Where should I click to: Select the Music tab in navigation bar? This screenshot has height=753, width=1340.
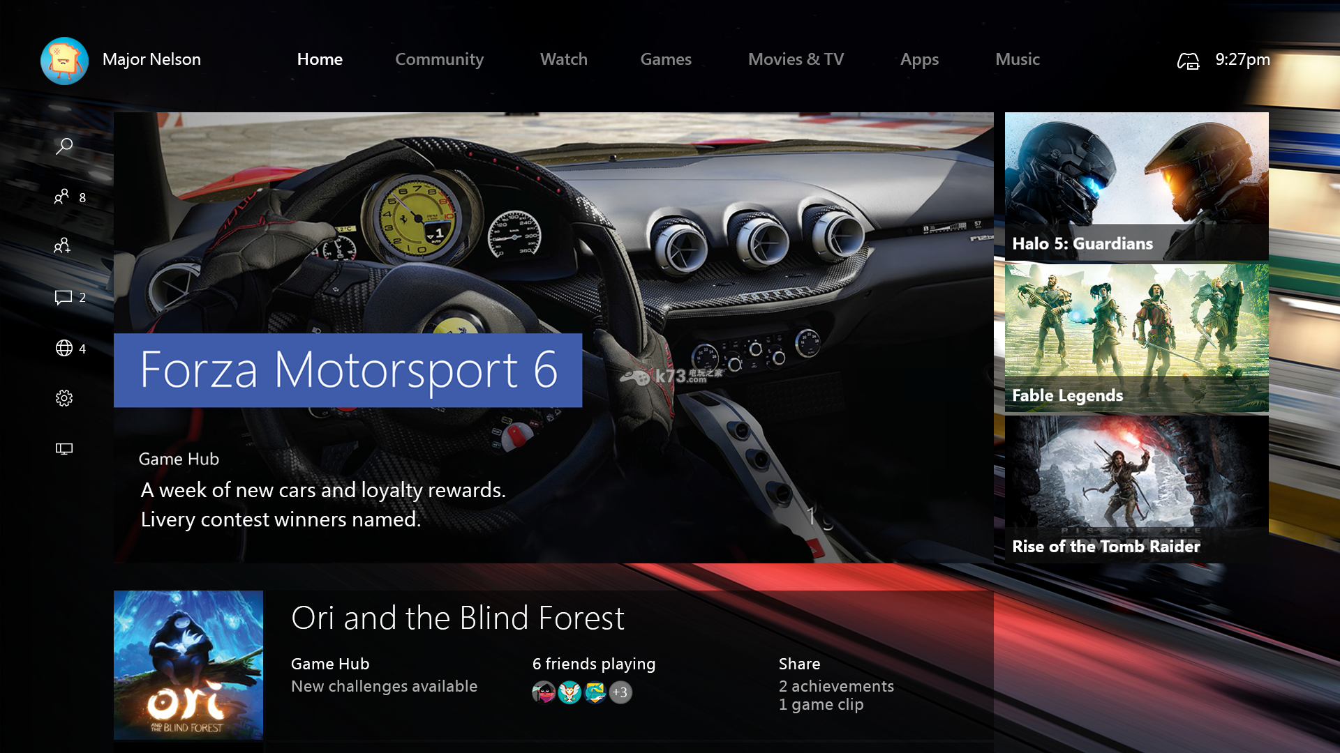pyautogui.click(x=1018, y=59)
